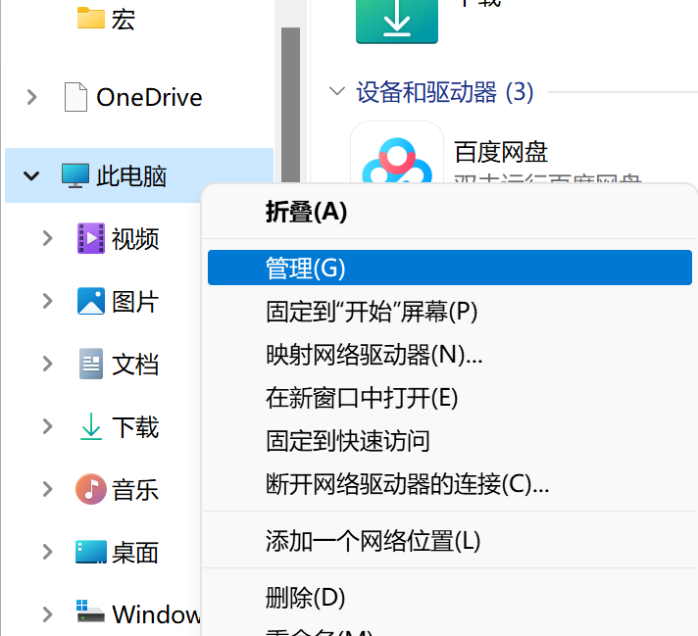Collapse the 此电脑 tree node
Image resolution: width=698 pixels, height=636 pixels.
31,176
